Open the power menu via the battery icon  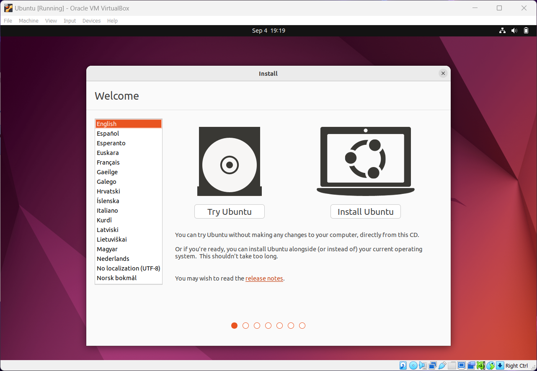[x=526, y=30]
